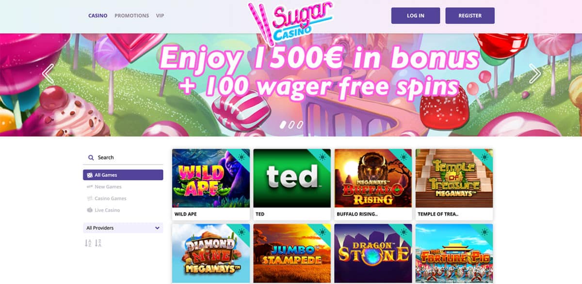
Task: Click the search magnifier icon
Action: [x=91, y=158]
